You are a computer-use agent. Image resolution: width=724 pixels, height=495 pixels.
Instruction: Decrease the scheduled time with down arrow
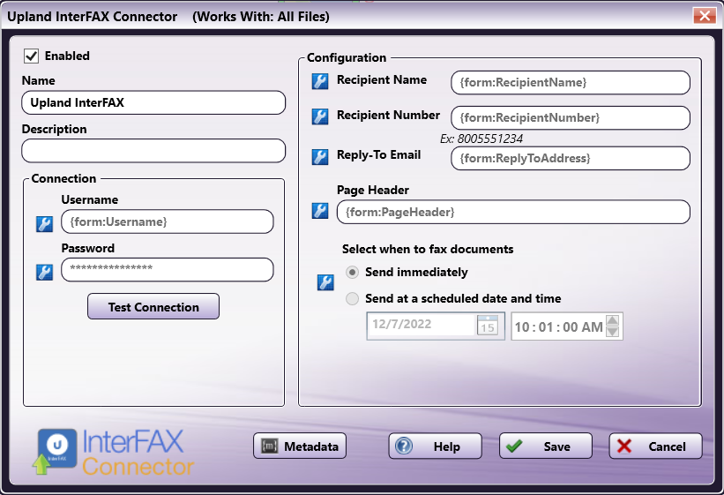[612, 332]
